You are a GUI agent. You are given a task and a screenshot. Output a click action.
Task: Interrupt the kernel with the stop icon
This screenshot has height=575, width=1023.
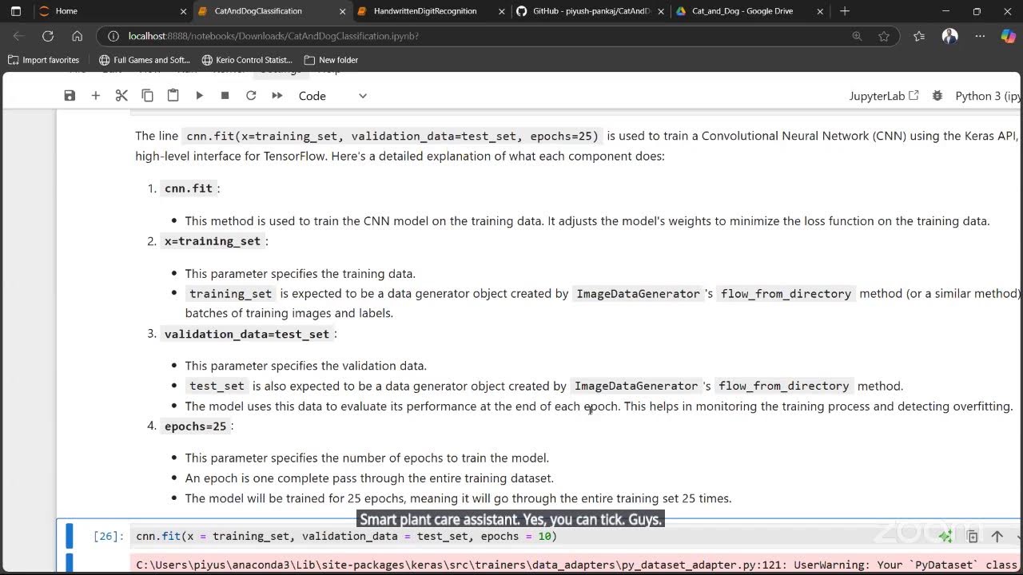(225, 96)
